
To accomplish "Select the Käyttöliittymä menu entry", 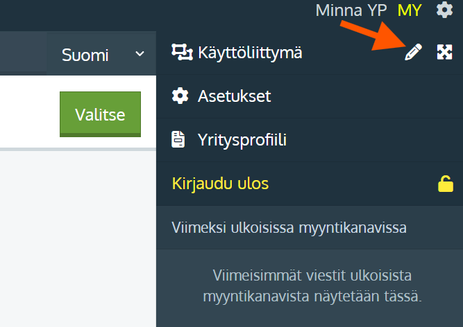I will (x=250, y=52).
